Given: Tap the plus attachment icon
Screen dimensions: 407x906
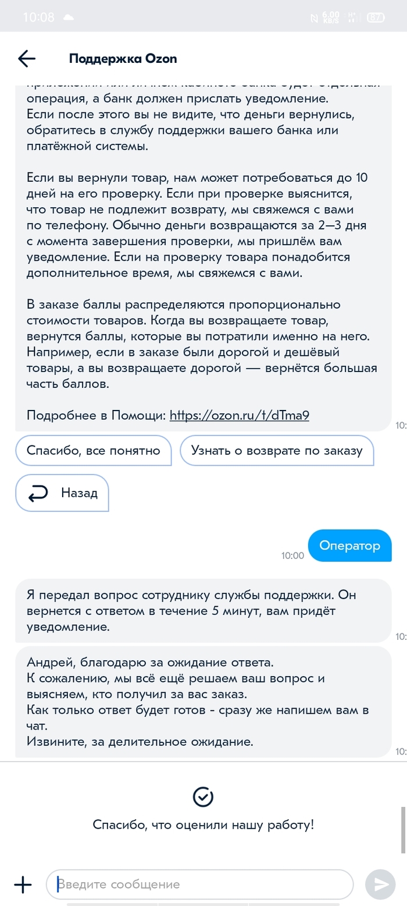Looking at the screenshot, I should tap(23, 884).
